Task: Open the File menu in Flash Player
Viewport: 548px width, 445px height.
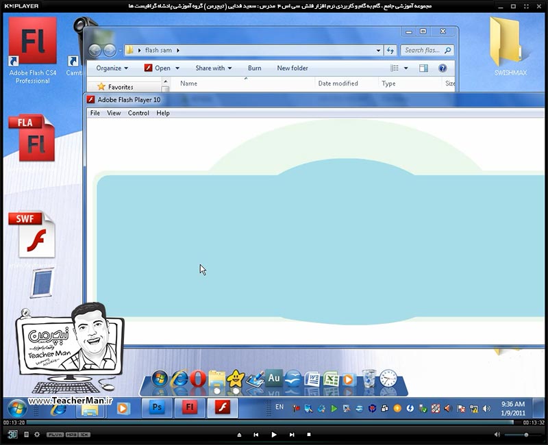Action: (95, 113)
